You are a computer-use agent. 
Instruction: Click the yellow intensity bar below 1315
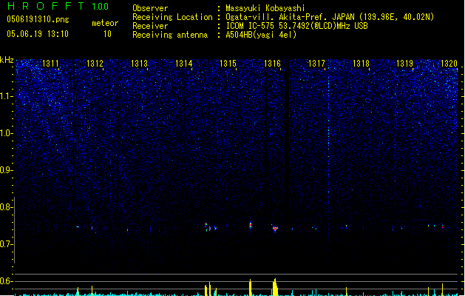251,287
